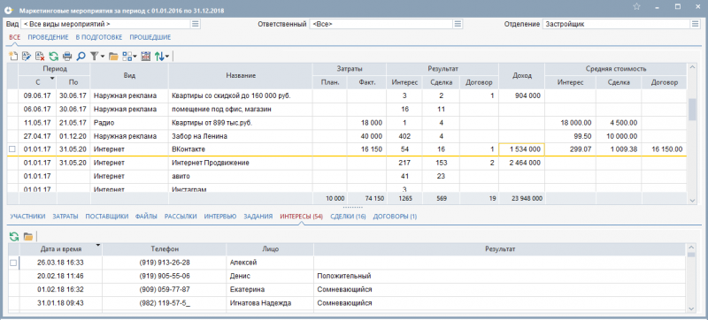Screen dimensions: 708x320
Task: Click the Название column header
Action: point(241,76)
